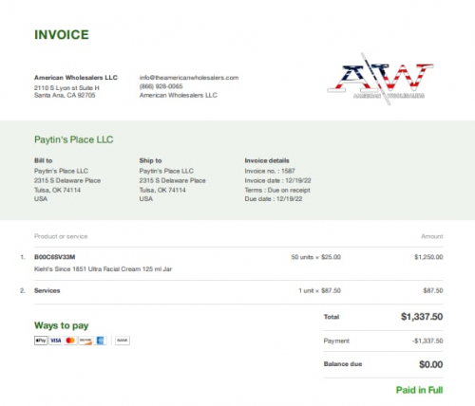475x406 pixels.
Task: Click the American Wholesalers AW logo
Action: point(380,79)
